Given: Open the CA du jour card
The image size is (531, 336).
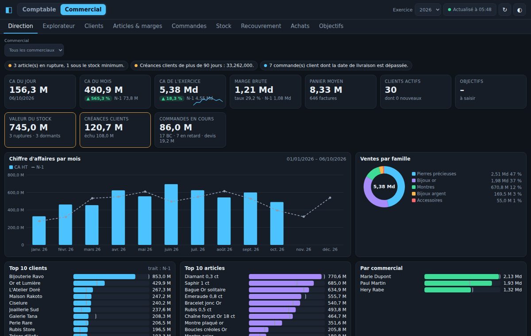Looking at the screenshot, I should pos(40,92).
